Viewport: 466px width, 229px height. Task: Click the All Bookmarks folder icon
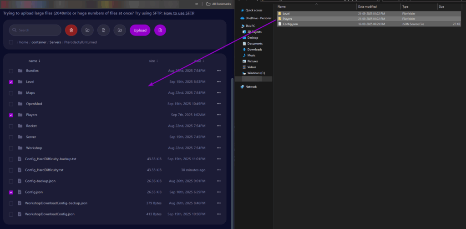pyautogui.click(x=208, y=4)
